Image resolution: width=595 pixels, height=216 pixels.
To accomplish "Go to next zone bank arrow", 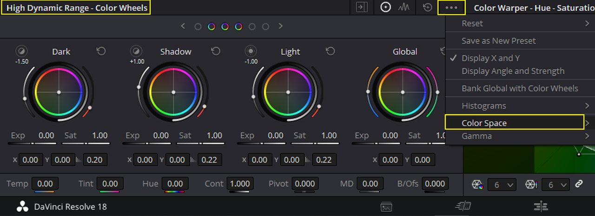I will coord(280,26).
